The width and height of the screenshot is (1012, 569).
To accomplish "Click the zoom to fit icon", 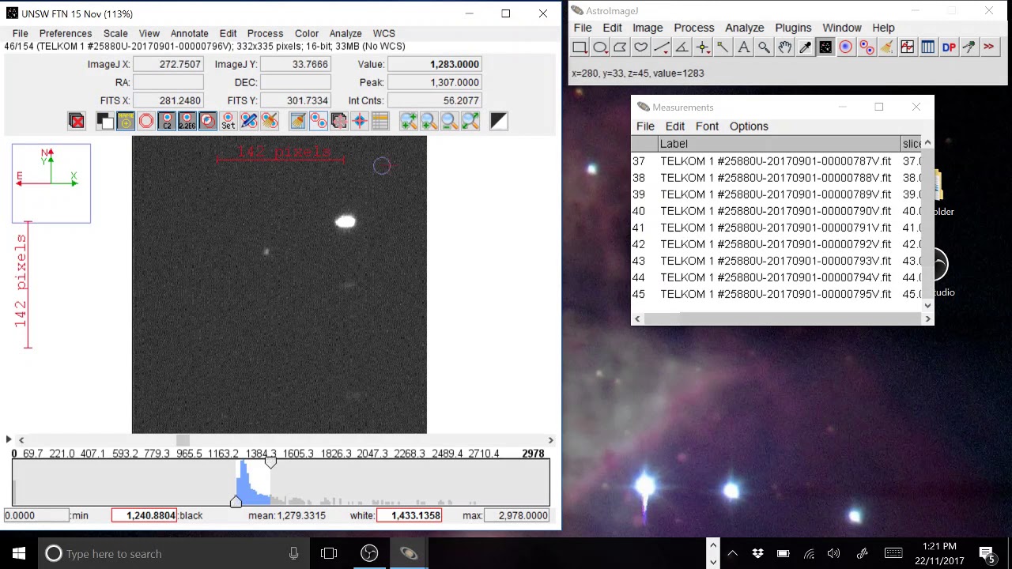I will pyautogui.click(x=470, y=121).
